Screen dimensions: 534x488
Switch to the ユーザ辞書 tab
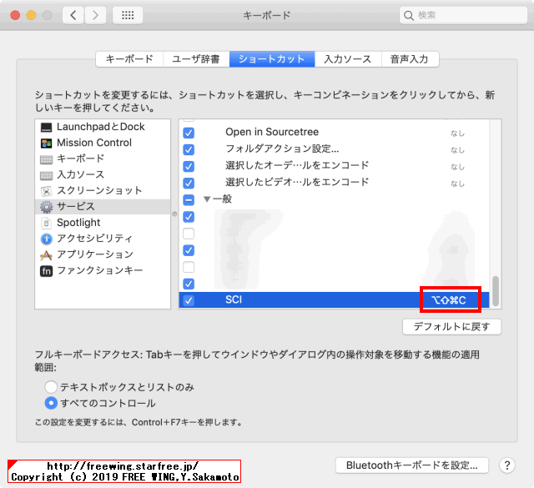coord(196,59)
